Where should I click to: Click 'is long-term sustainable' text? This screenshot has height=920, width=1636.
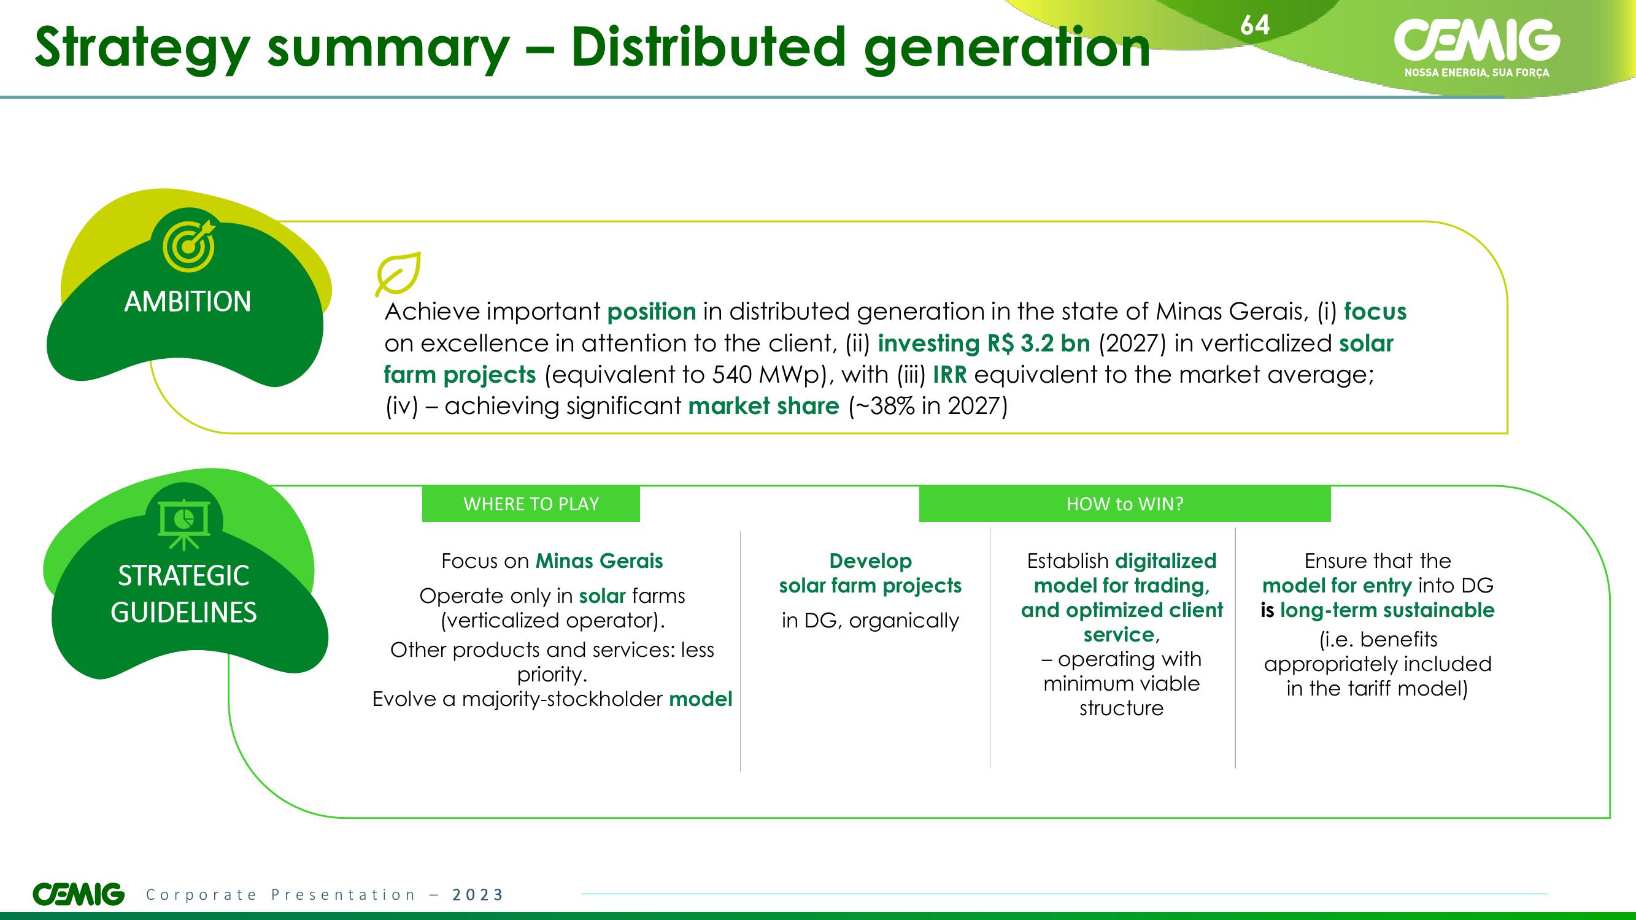1378,610
